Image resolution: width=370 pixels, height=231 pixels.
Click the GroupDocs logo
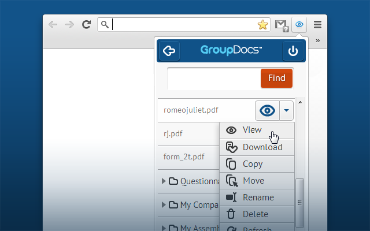[x=231, y=50]
